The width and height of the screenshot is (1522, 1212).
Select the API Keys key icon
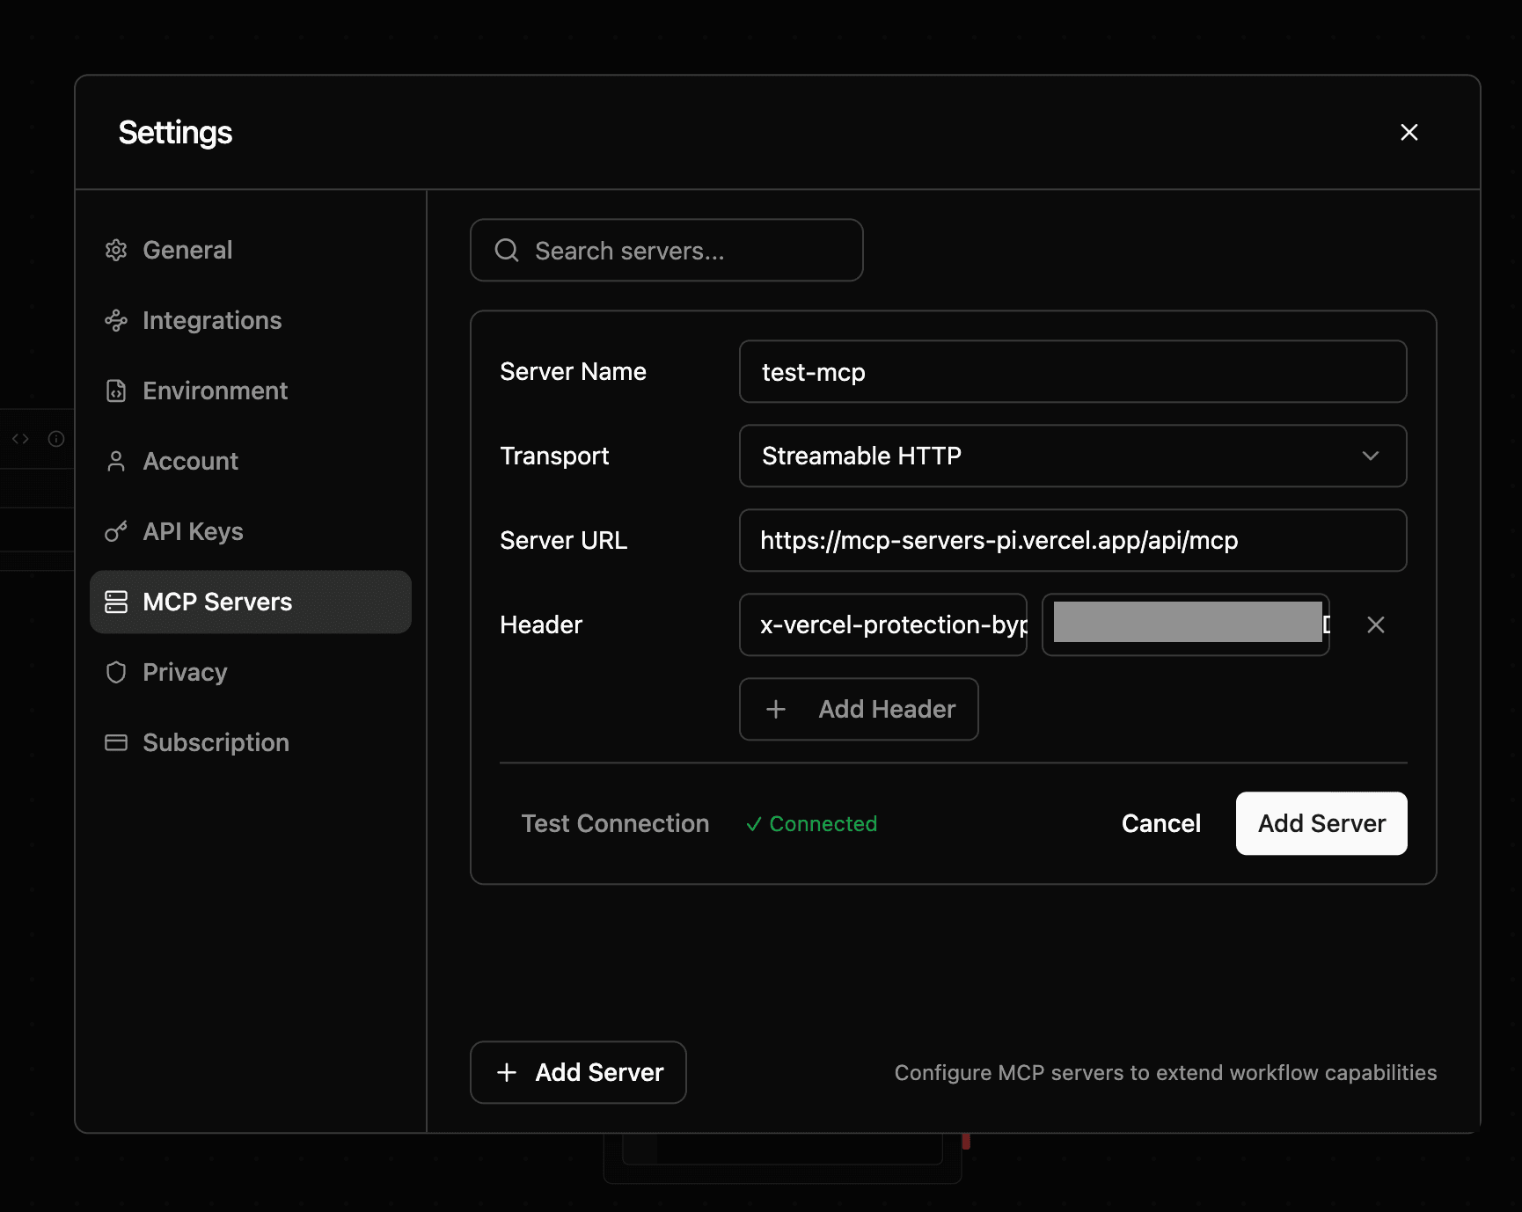tap(116, 531)
